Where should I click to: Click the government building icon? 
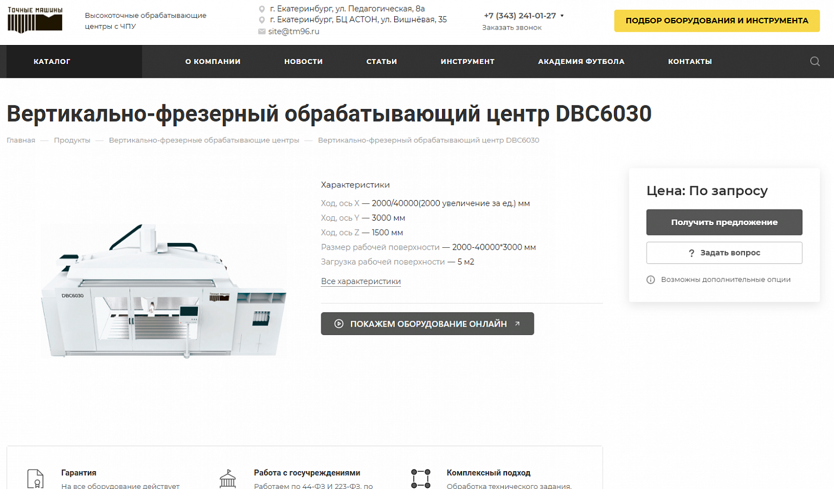(x=228, y=478)
